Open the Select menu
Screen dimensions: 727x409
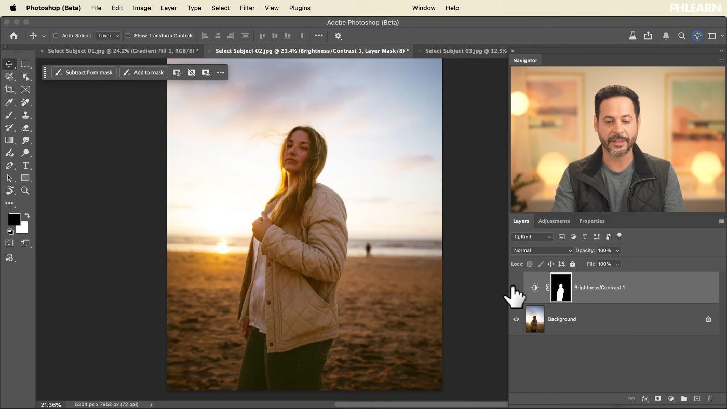pos(220,8)
